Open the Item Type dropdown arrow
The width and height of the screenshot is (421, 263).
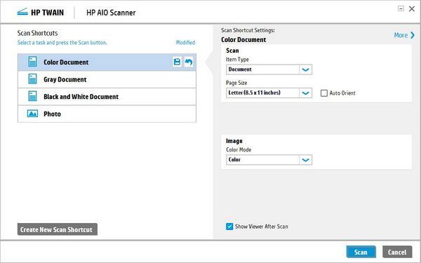pyautogui.click(x=305, y=69)
